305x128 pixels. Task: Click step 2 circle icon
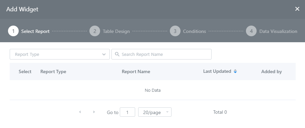point(95,31)
